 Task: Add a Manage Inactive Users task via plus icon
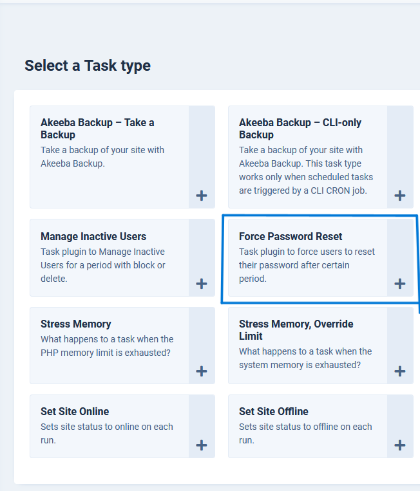click(202, 284)
